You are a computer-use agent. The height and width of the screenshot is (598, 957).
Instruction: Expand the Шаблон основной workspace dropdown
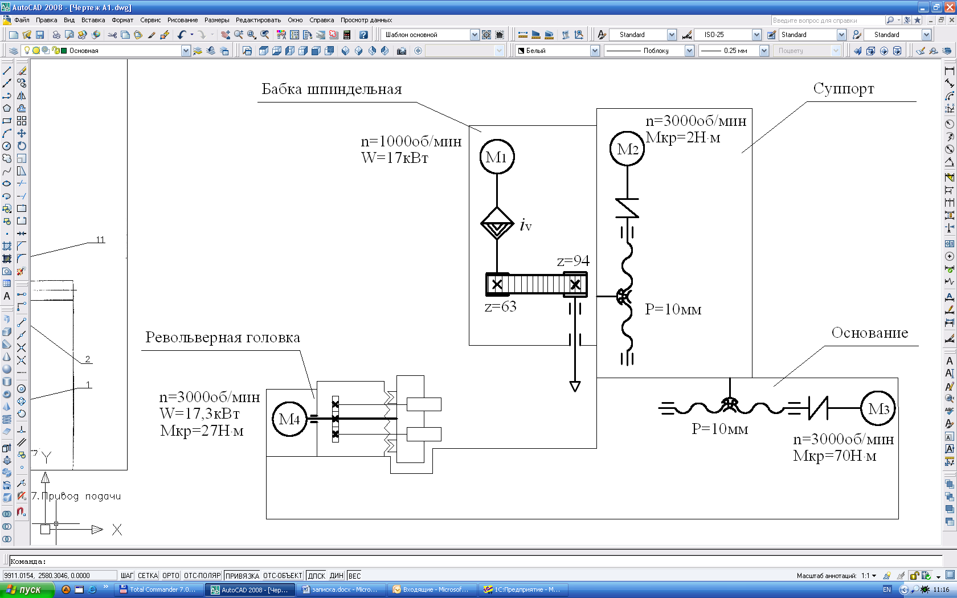coord(475,35)
